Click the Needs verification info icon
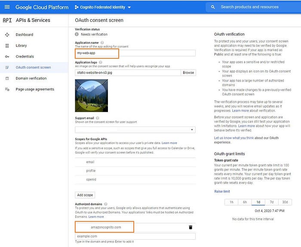Image resolution: width=301 pixels, height=247 pixels. click(x=77, y=34)
